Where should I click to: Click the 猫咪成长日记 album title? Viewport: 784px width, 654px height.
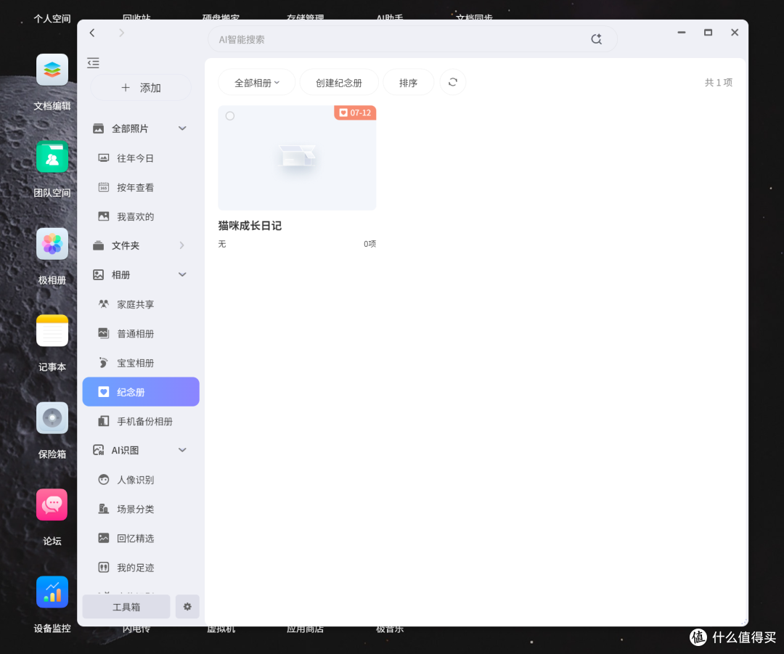click(250, 226)
